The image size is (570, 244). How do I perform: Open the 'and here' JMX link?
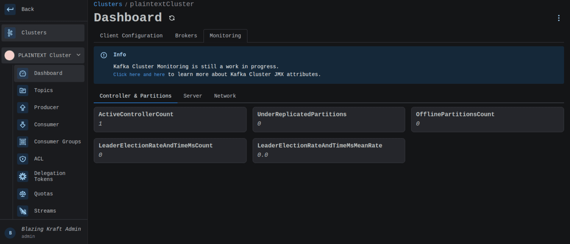click(154, 74)
